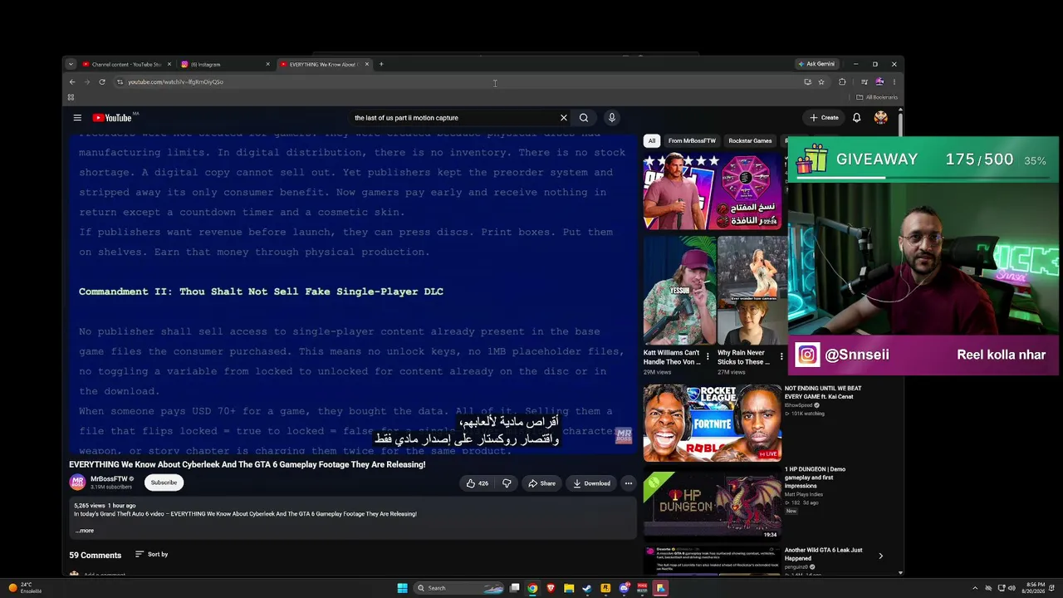1063x598 pixels.
Task: Open the IShowSpeed live stream thumbnail
Action: coord(712,423)
